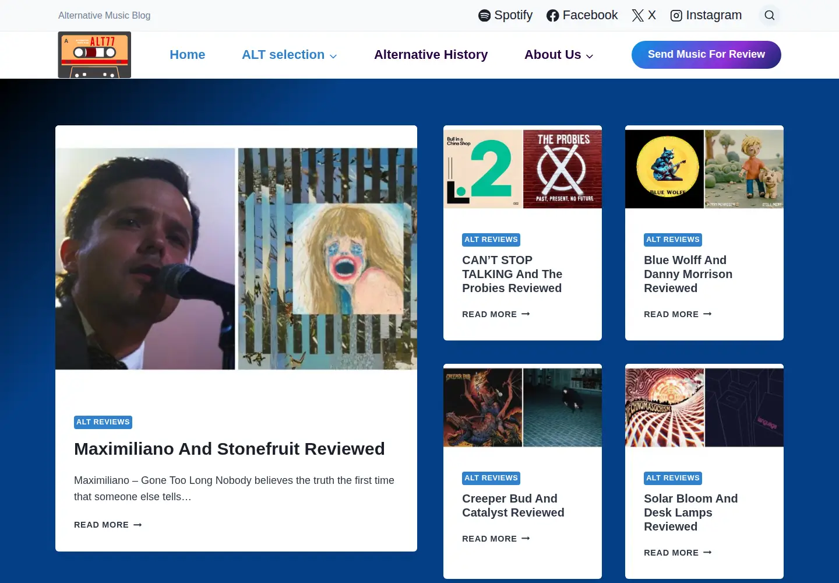Viewport: 839px width, 583px height.
Task: Open Alternative History page
Action: tap(431, 55)
